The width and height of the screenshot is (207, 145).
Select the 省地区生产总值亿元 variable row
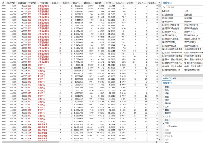click(x=183, y=63)
